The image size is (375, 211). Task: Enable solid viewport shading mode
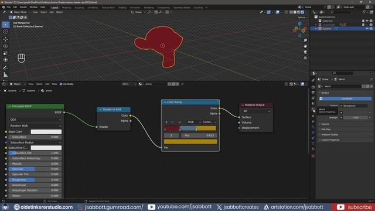[x=295, y=12]
